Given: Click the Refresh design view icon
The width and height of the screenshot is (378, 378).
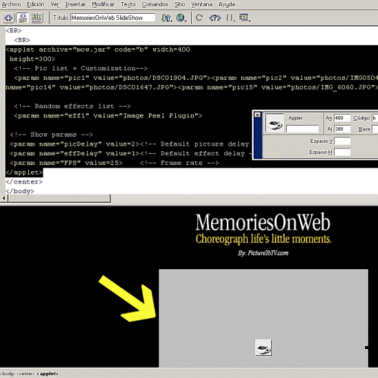Looking at the screenshot, I should pos(199,18).
